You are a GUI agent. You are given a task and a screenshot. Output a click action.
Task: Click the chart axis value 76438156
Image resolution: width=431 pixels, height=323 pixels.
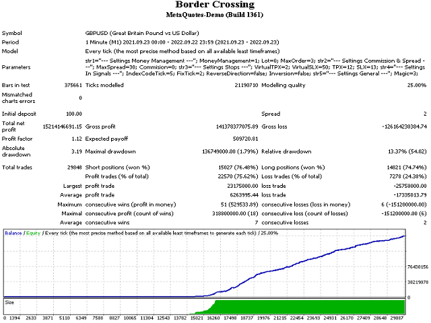coord(418,266)
